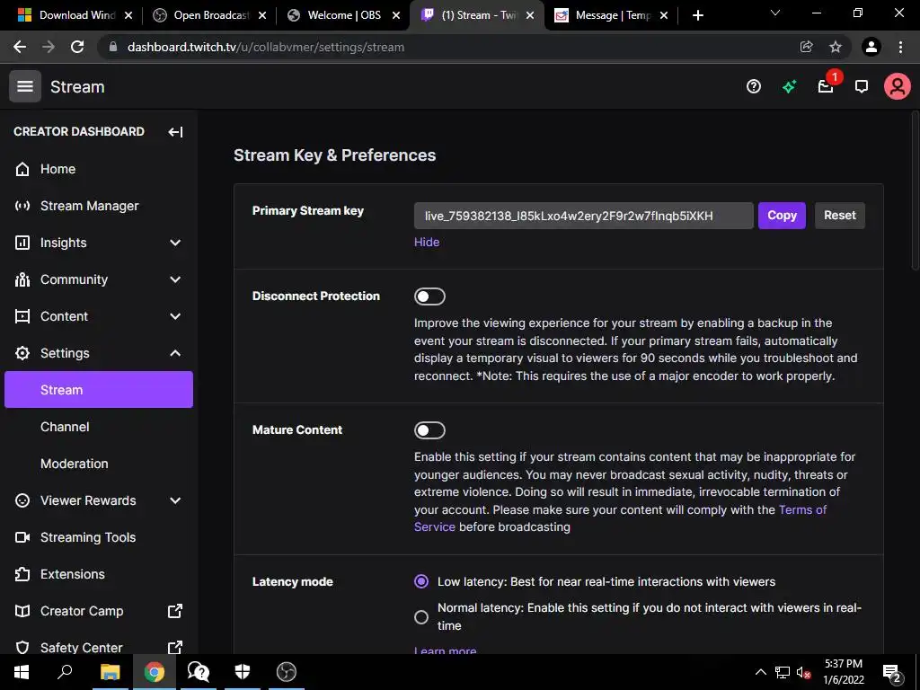Open the Windows Start menu
Image resolution: width=920 pixels, height=690 pixels.
point(22,672)
